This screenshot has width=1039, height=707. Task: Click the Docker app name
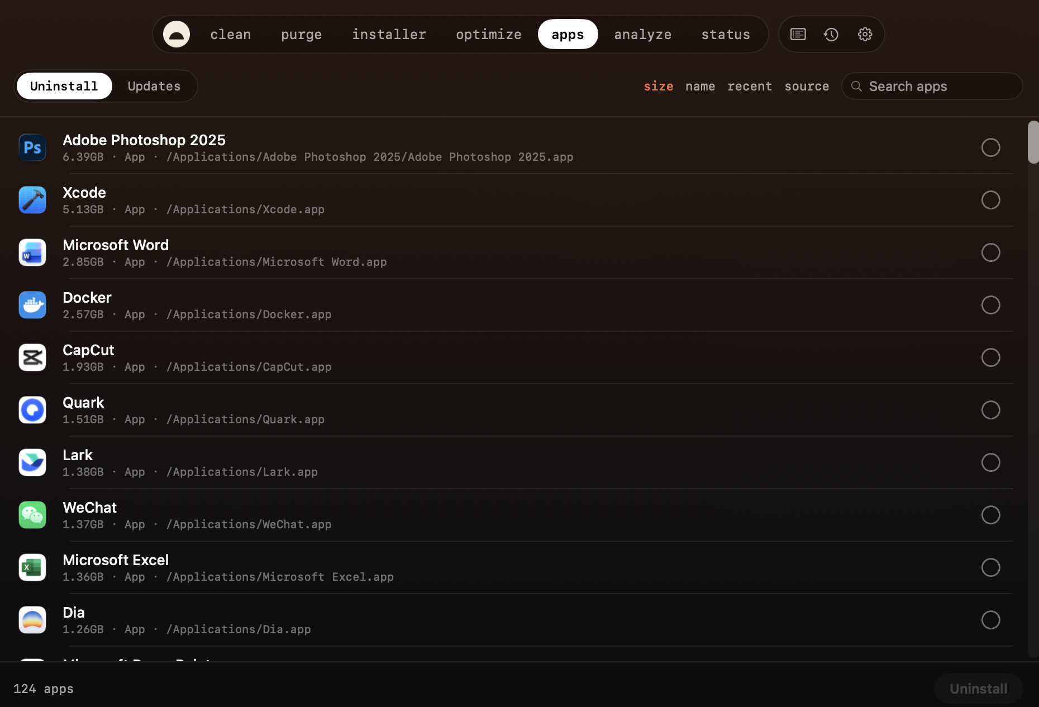[x=87, y=297]
